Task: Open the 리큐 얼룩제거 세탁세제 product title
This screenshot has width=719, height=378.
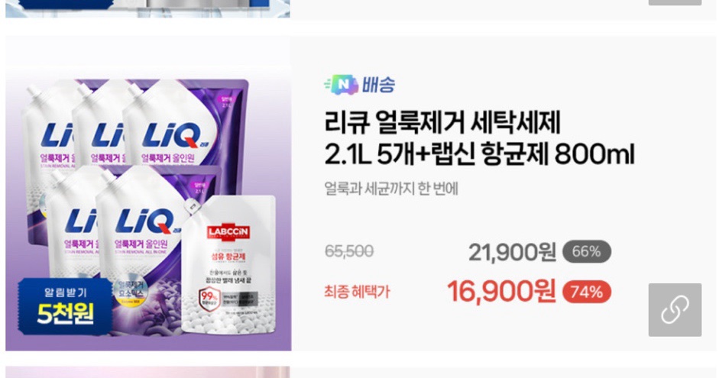Action: [479, 138]
